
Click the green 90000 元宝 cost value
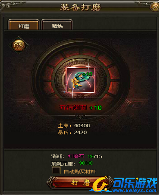[86, 163]
